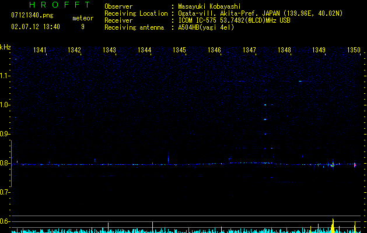
Task: Click time axis label 1343
Action: click(x=109, y=50)
